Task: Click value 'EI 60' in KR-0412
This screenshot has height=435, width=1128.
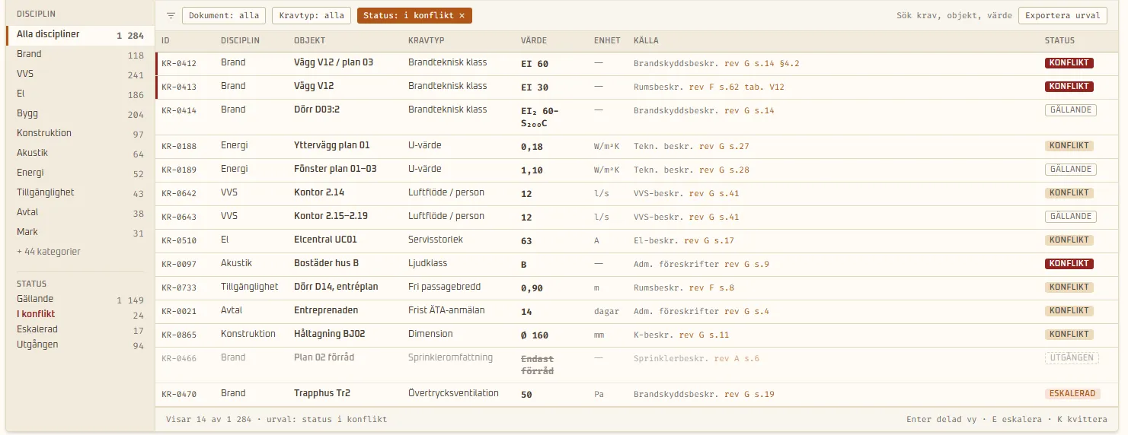Action: pyautogui.click(x=535, y=64)
